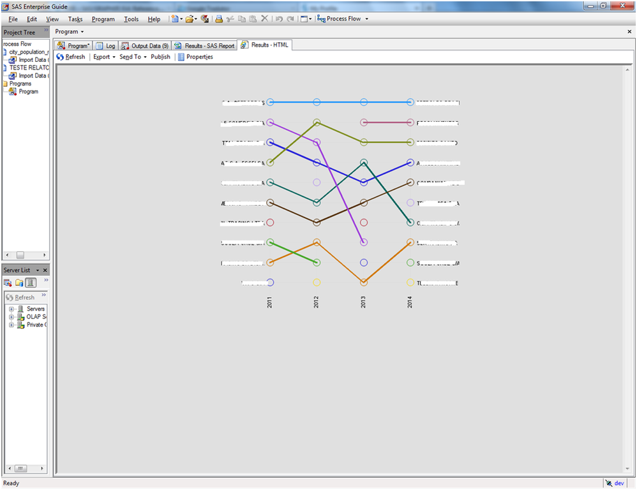The height and width of the screenshot is (490, 637).
Task: Click the Properties button
Action: coord(195,57)
